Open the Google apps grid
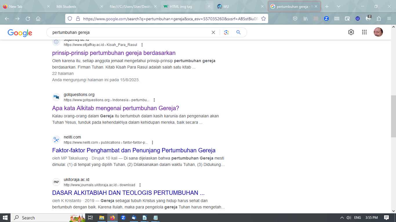 364,32
